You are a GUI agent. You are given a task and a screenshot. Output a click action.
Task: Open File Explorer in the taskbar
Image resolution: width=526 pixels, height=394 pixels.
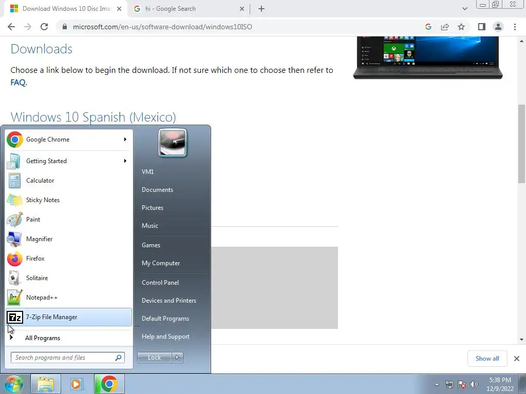coord(46,384)
